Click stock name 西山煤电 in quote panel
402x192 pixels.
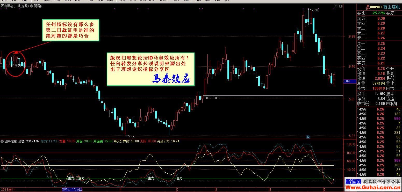pos(392,8)
